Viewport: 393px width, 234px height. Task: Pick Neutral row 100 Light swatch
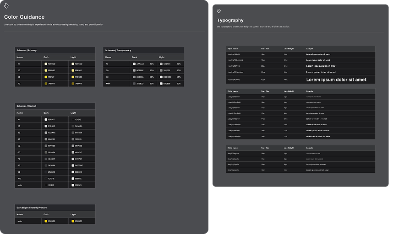(x=73, y=179)
